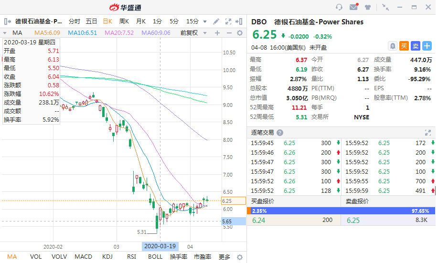The height and width of the screenshot is (263, 438).
Task: Select the VOLV indicator tab
Action: point(59,257)
